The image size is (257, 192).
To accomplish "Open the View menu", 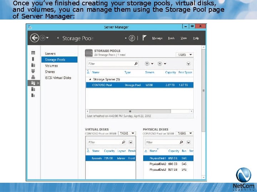I will click(183, 38).
